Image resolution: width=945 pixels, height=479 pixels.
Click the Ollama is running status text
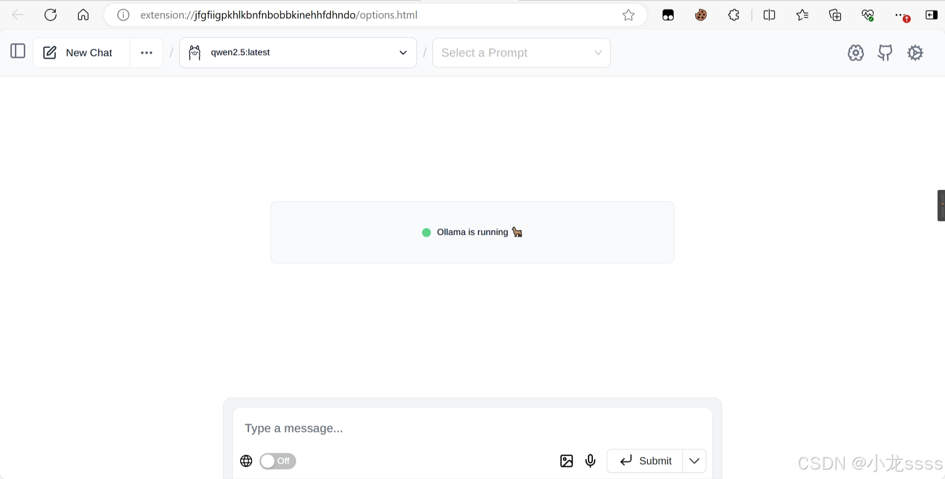(x=472, y=232)
